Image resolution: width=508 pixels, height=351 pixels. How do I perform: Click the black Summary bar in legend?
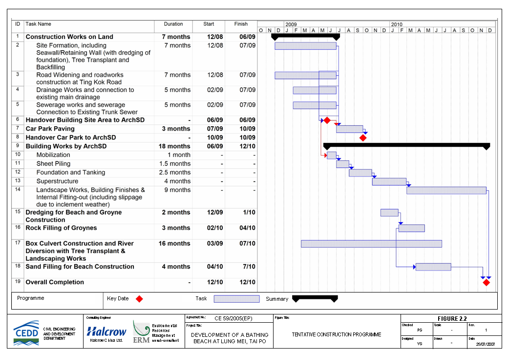click(315, 299)
